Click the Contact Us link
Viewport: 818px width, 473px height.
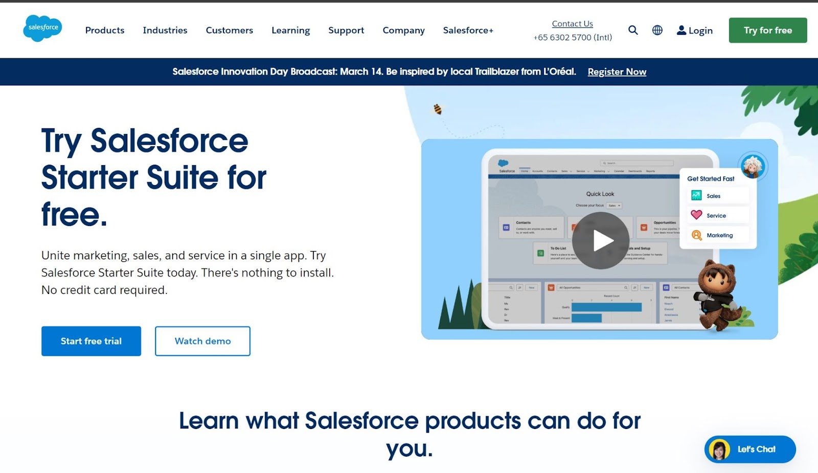573,24
